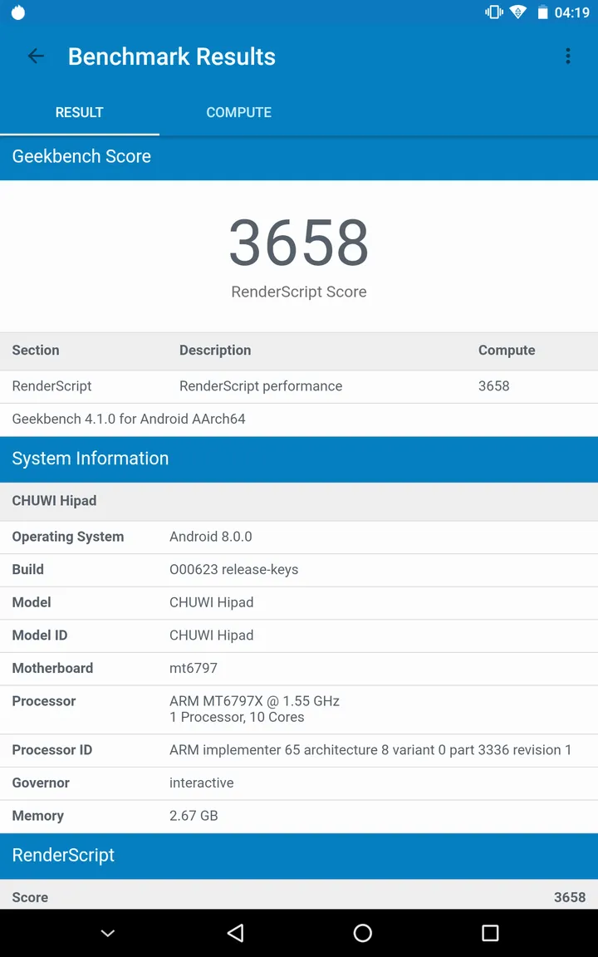Select the Operating System Android 8.0.0 row
This screenshot has height=957, width=598.
click(299, 537)
